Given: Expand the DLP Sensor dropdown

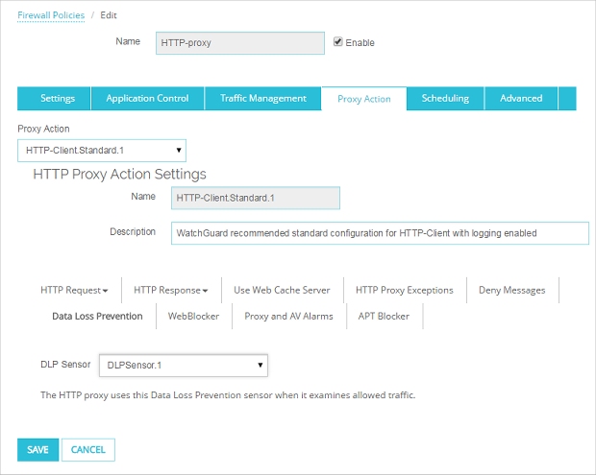Looking at the screenshot, I should 183,366.
